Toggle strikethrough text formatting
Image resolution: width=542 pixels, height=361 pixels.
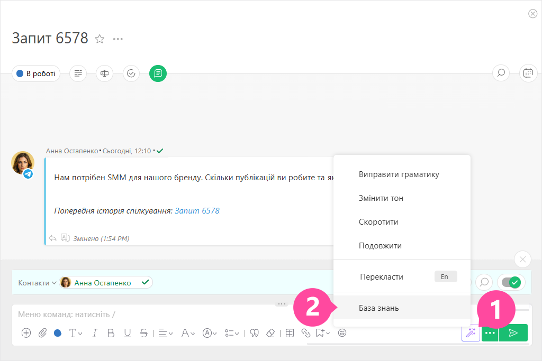pyautogui.click(x=144, y=333)
